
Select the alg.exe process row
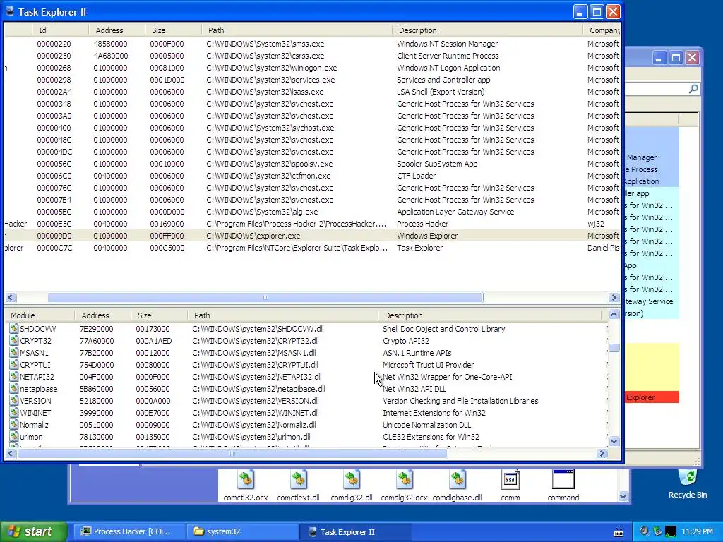[312, 212]
